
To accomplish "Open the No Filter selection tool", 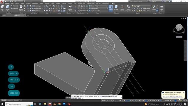I will [116, 8].
